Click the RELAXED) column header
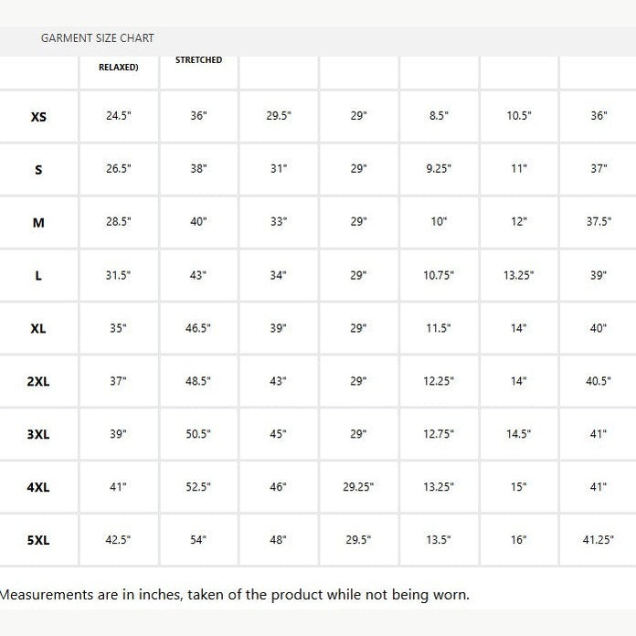Image resolution: width=636 pixels, height=636 pixels. coord(119,68)
